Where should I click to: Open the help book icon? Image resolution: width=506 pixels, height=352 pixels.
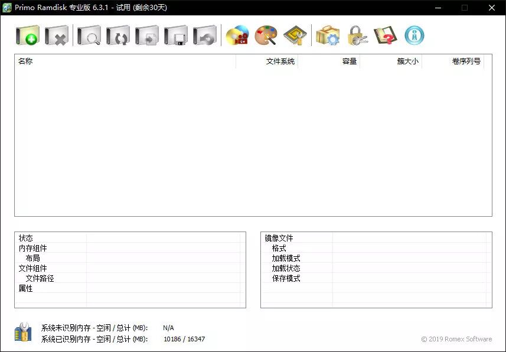[x=386, y=35]
